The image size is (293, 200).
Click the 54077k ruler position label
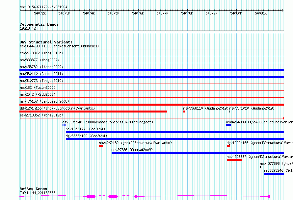(x=162, y=13)
